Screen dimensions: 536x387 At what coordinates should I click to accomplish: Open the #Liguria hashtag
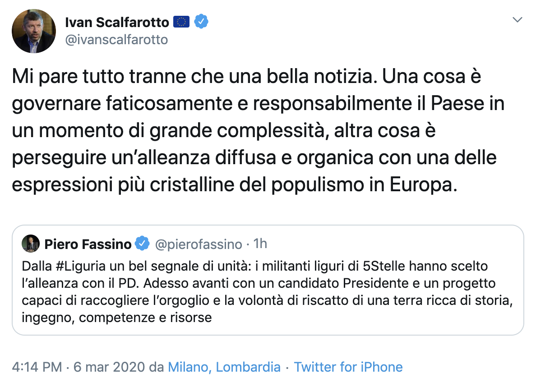point(75,266)
